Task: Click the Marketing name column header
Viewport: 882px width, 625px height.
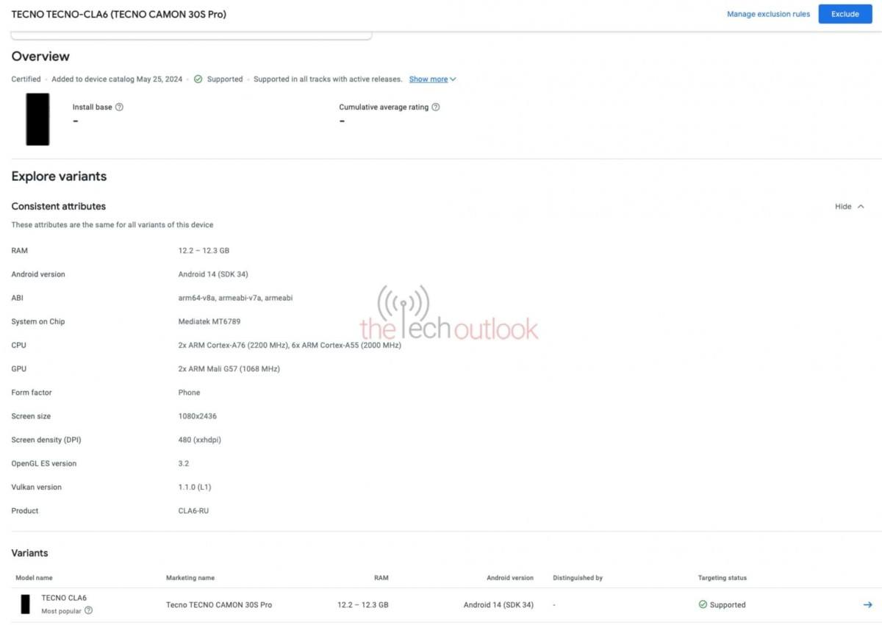Action: click(x=190, y=578)
